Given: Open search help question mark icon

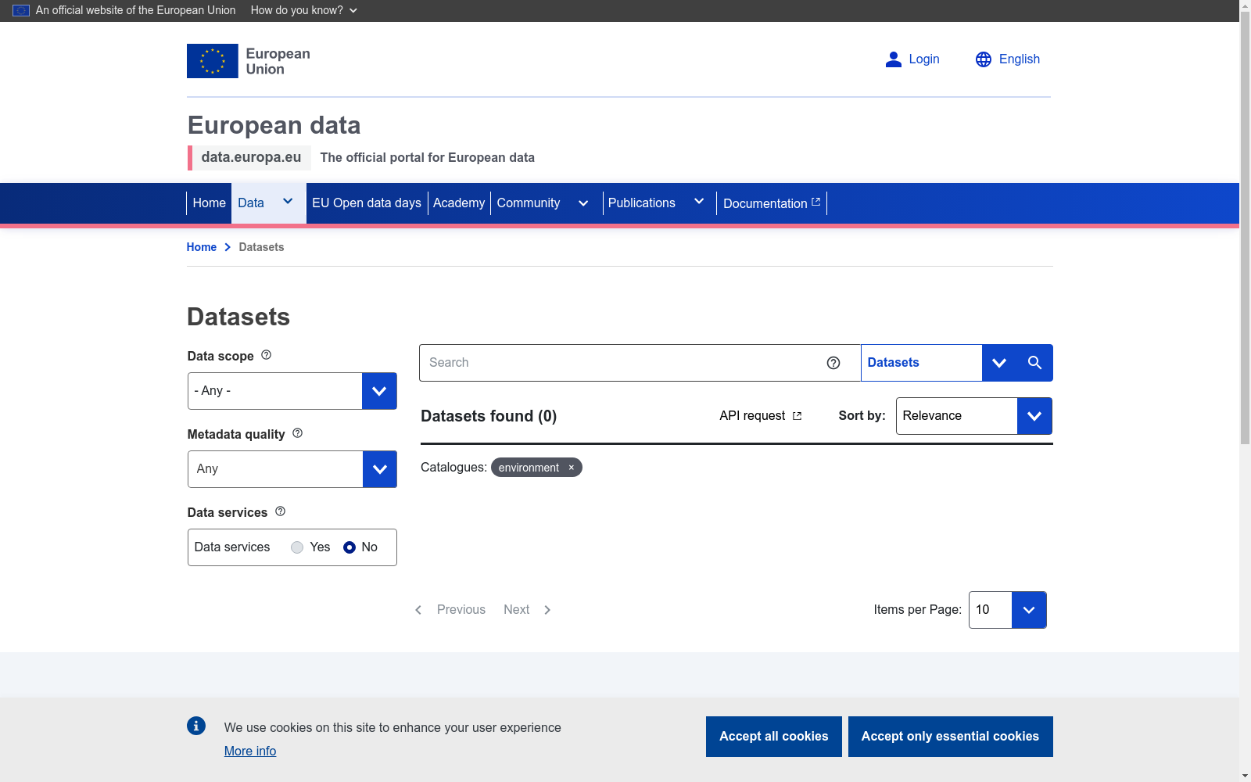Looking at the screenshot, I should pos(833,363).
